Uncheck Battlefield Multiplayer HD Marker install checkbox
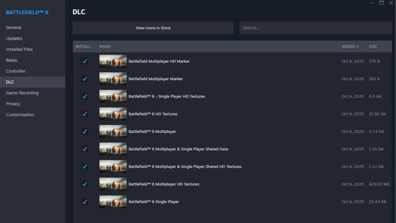Screen dimensions: 396x223 [x=85, y=61]
